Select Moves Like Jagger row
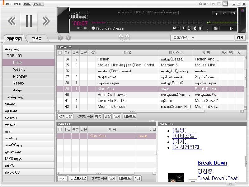The image size is (249, 187). [x=150, y=65]
